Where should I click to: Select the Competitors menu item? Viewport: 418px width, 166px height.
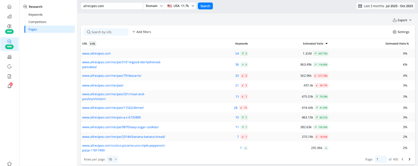coord(37,22)
